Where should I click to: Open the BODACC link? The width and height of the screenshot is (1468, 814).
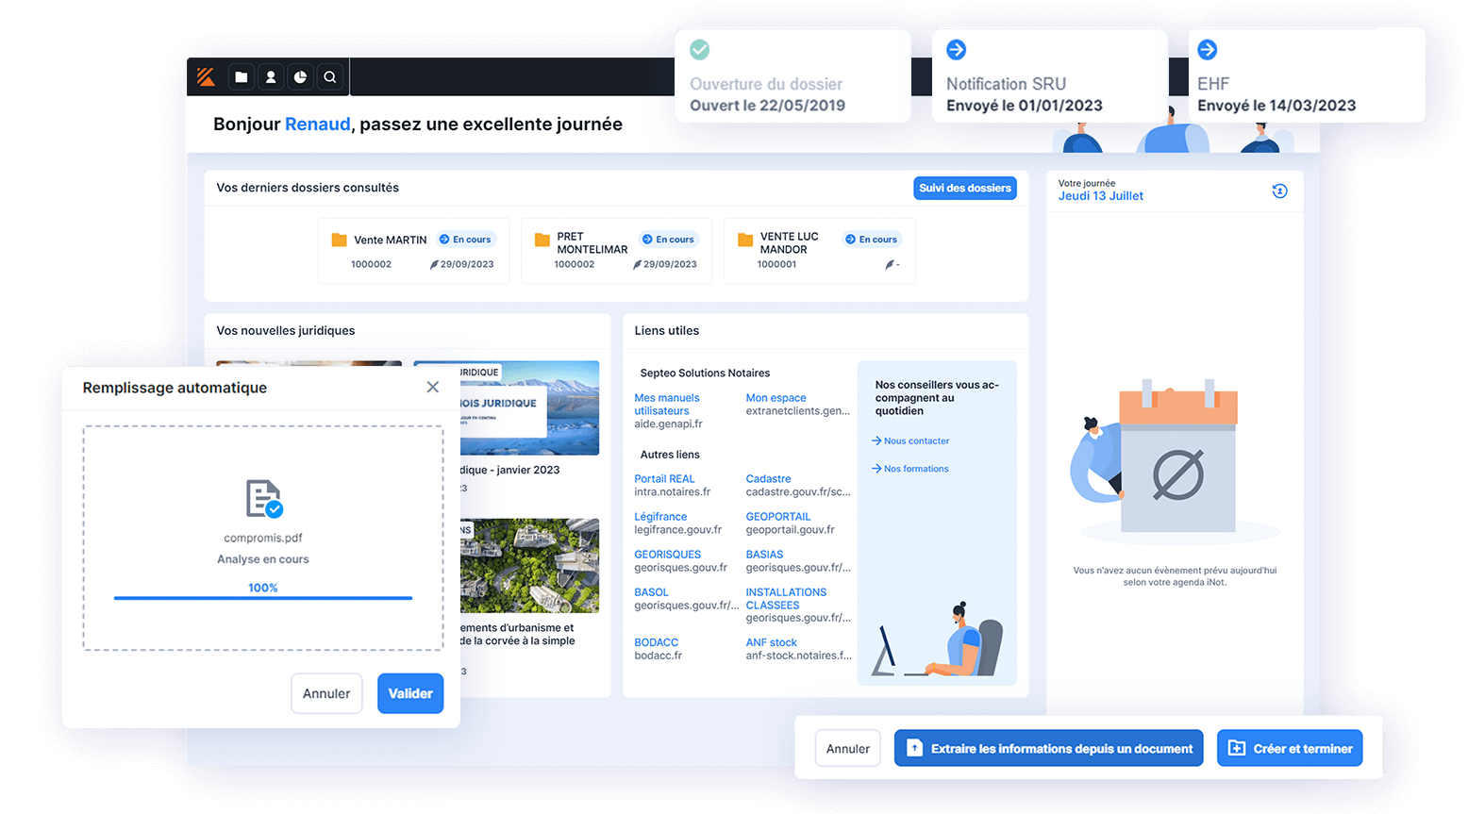656,642
